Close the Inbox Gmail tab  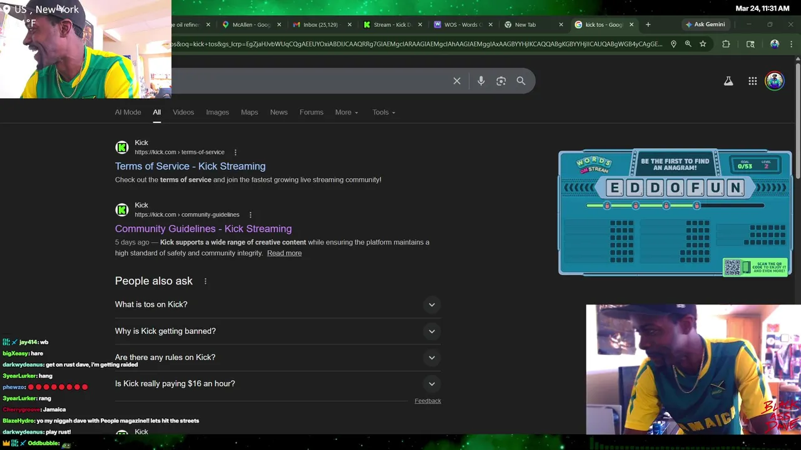point(349,24)
